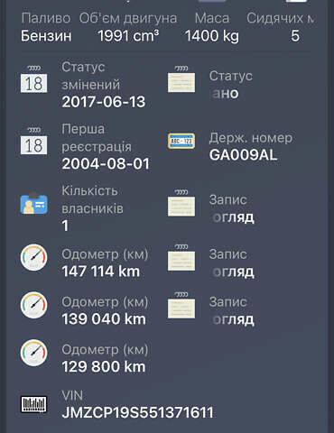Select the owner count value 1
The height and width of the screenshot is (433, 334).
pyautogui.click(x=65, y=226)
